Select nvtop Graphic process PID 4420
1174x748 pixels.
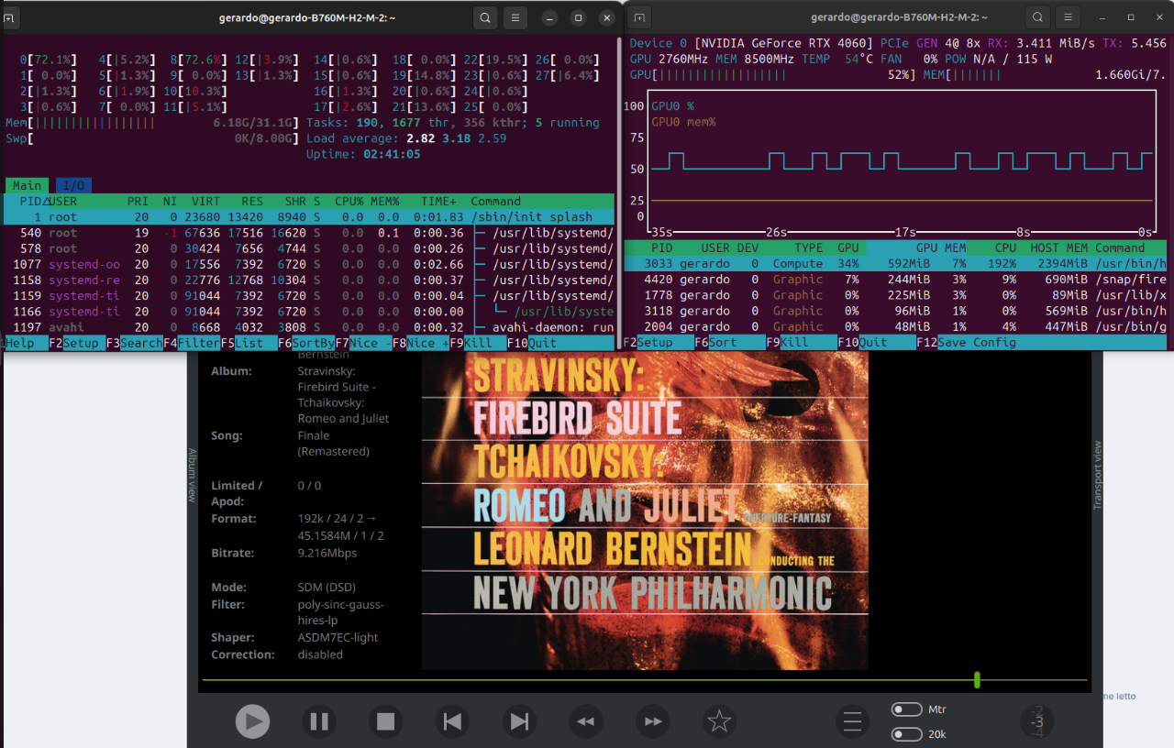pos(895,280)
